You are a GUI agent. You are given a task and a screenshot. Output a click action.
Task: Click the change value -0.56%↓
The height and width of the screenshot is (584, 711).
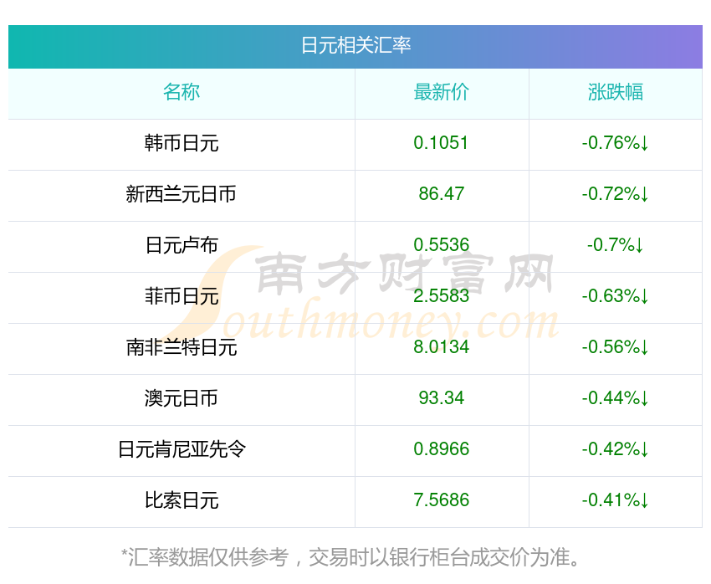[x=616, y=347]
